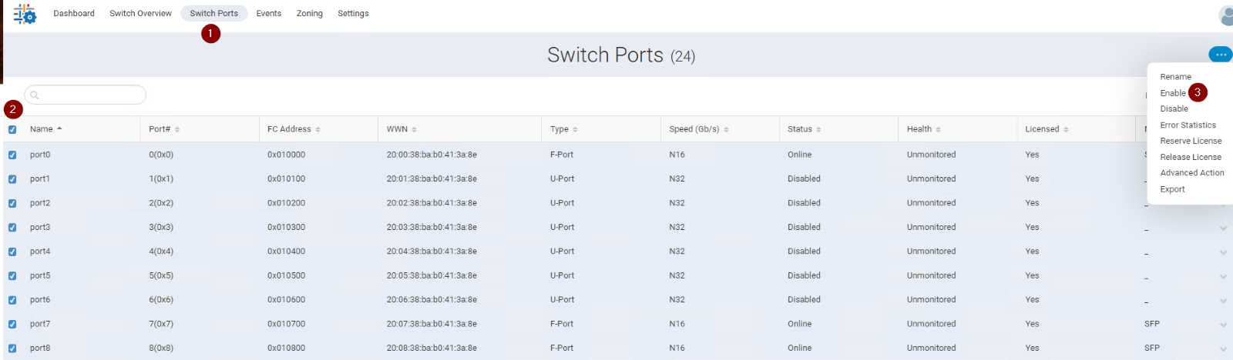Image resolution: width=1233 pixels, height=360 pixels.
Task: Sort by WWN column sort icon
Action: click(415, 129)
